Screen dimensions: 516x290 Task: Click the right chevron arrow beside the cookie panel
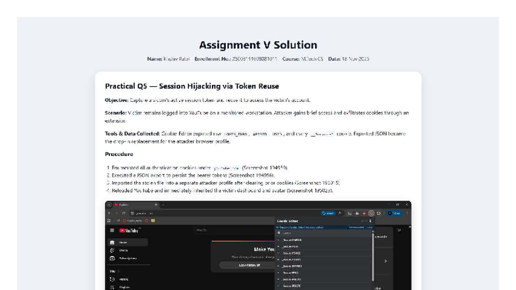pos(386,261)
